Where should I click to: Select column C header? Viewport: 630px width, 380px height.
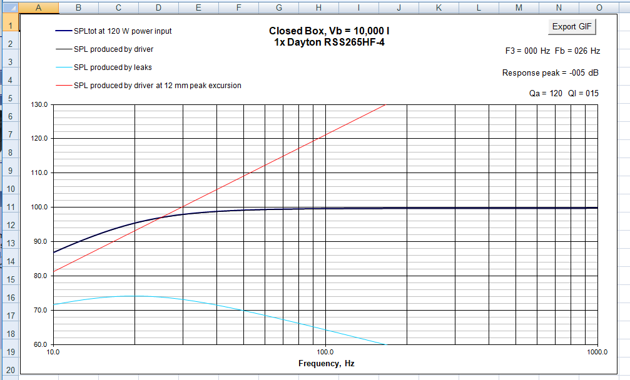(118, 7)
